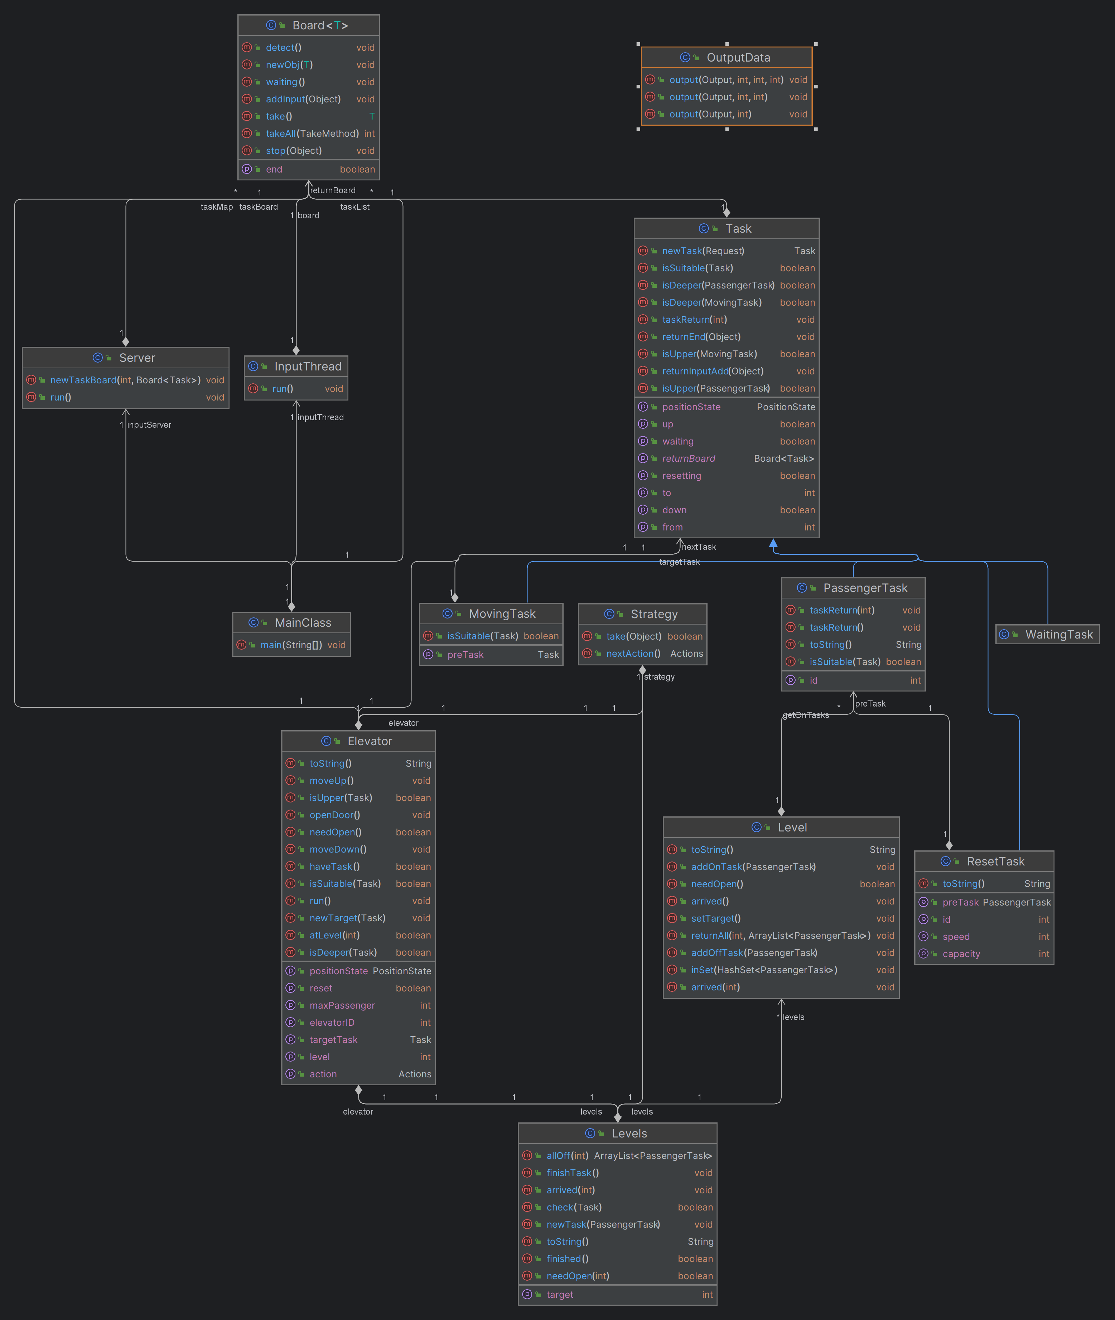Image resolution: width=1115 pixels, height=1320 pixels.
Task: Click the class icon beside Board<T>
Action: click(271, 25)
